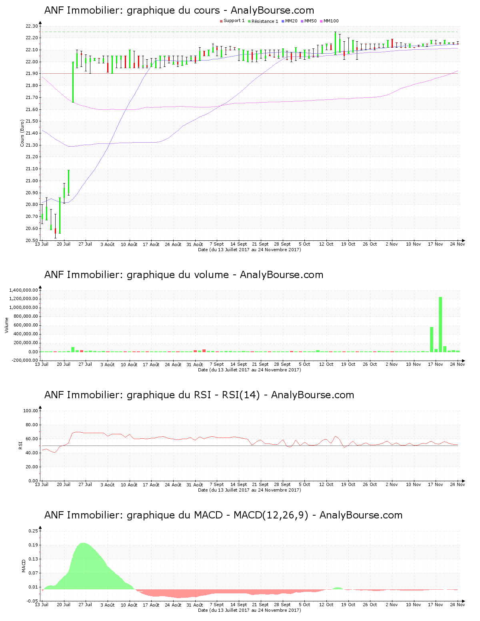Select the 'MM20' legend label
This screenshot has width=480, height=621.
(291, 21)
